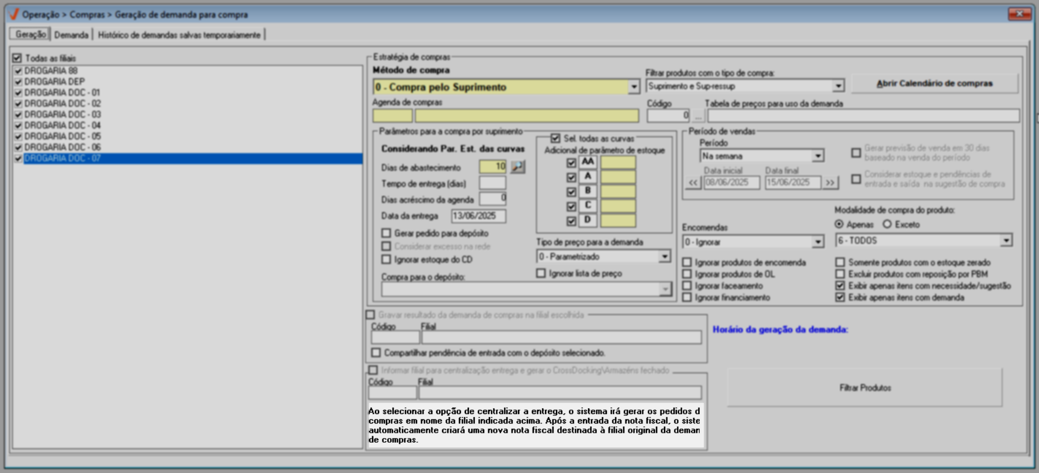
Task: Check Informar filial para centralização entrega
Action: [x=373, y=370]
